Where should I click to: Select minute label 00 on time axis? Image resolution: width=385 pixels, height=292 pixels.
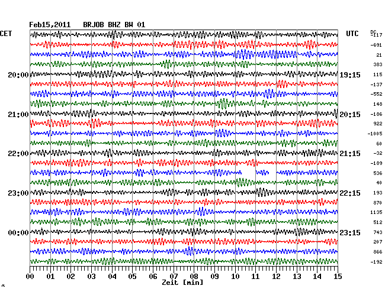30,277
